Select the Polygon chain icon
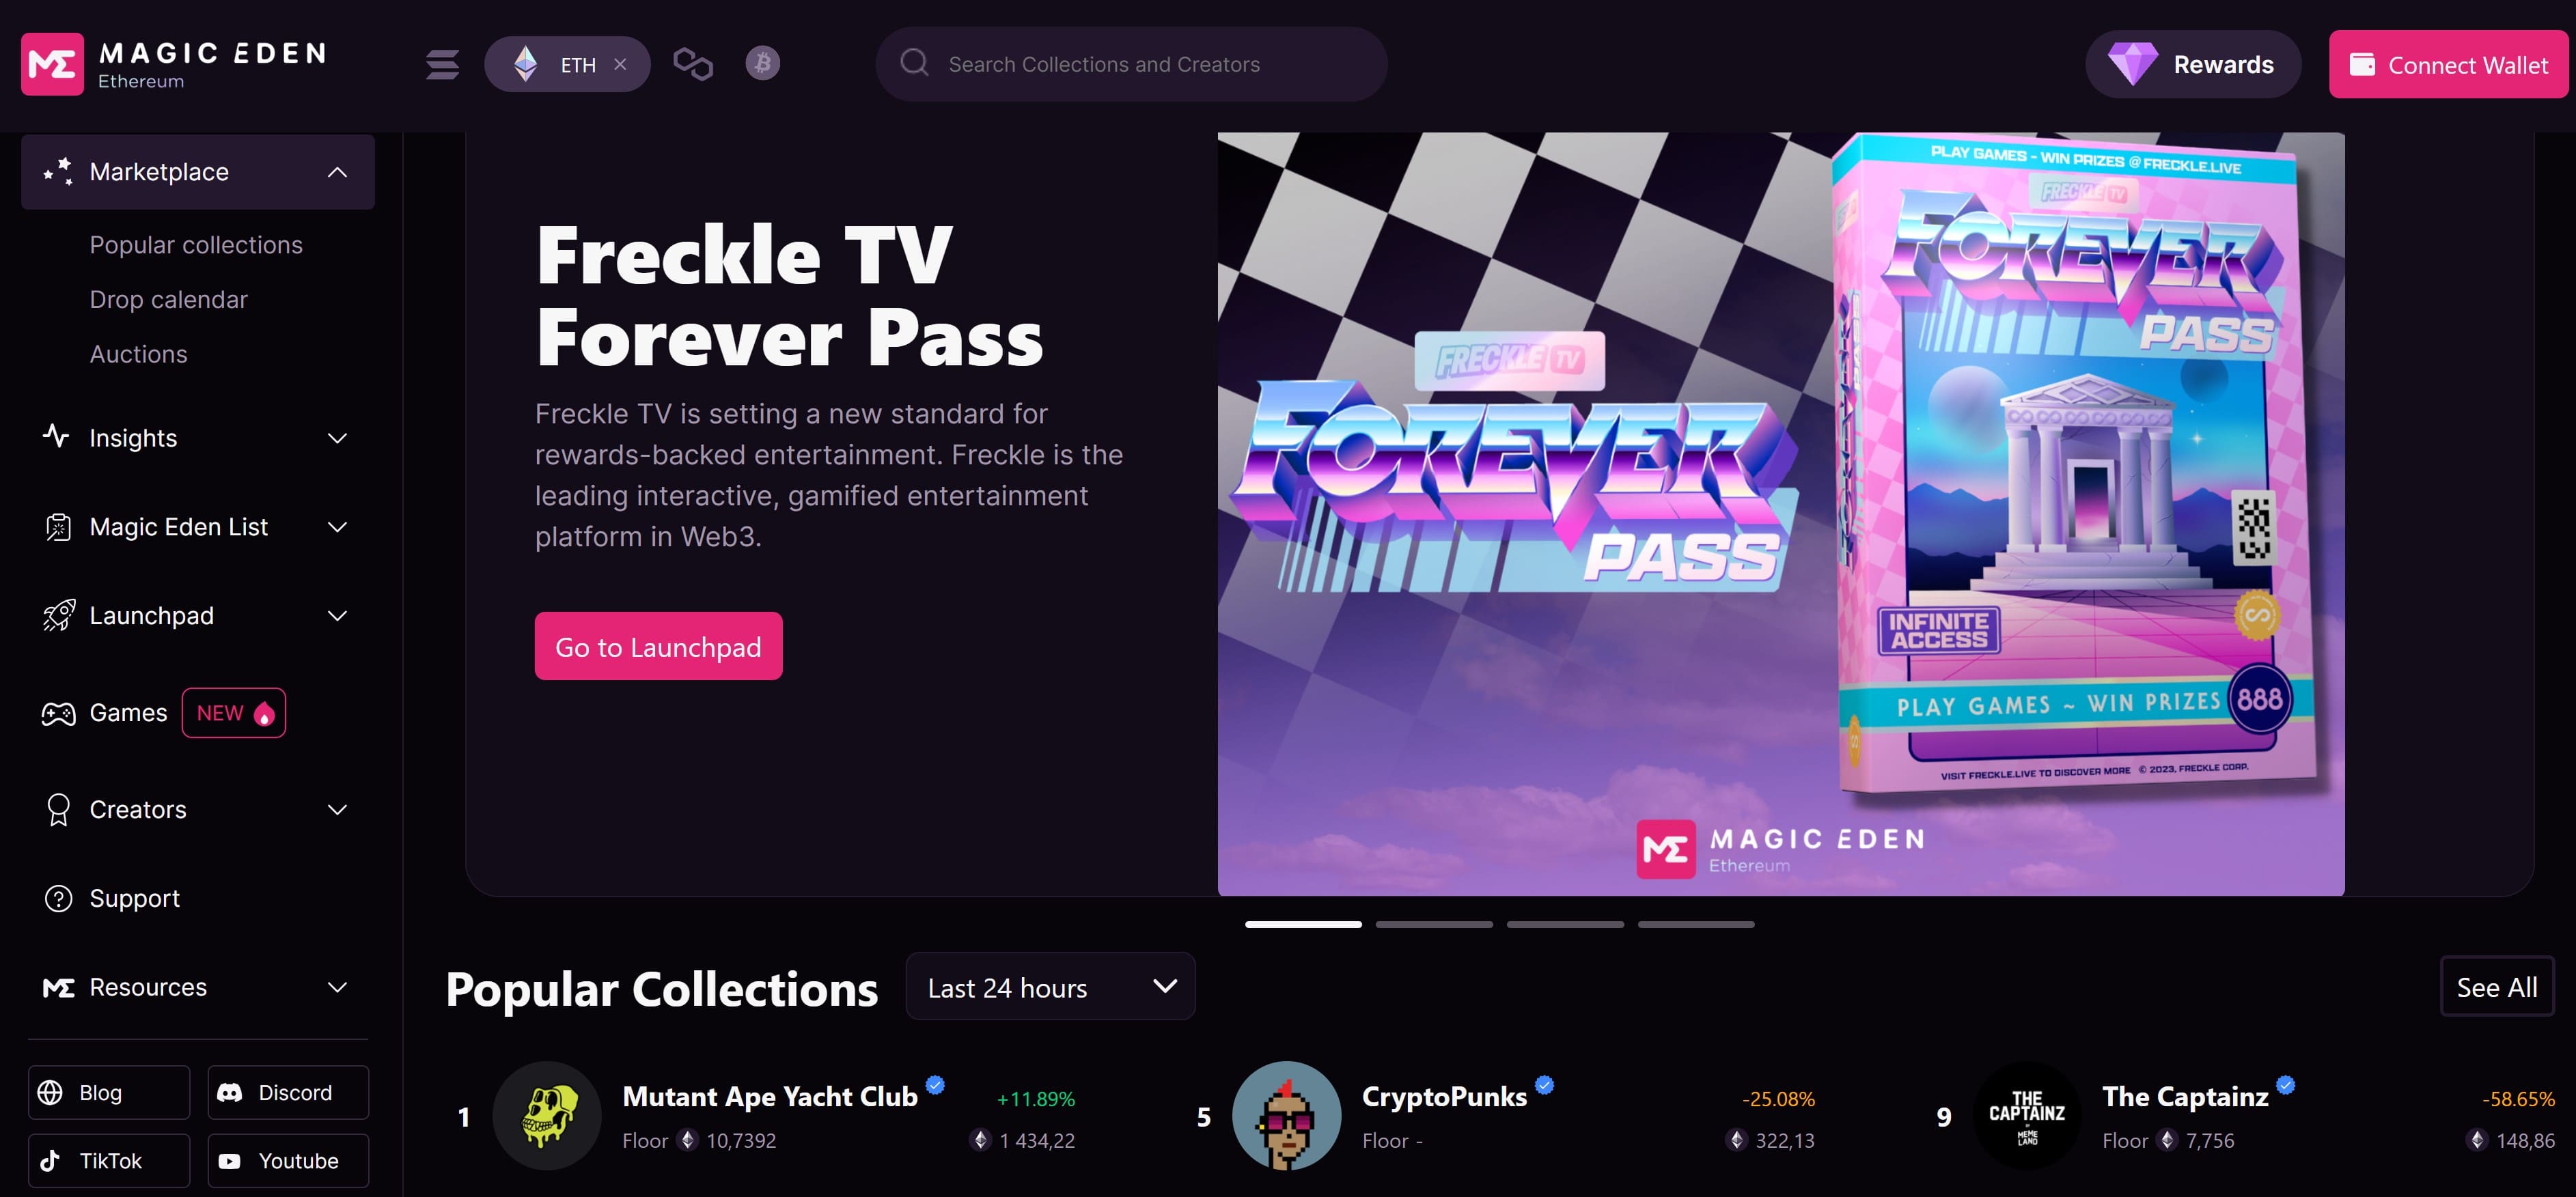 pos(693,64)
